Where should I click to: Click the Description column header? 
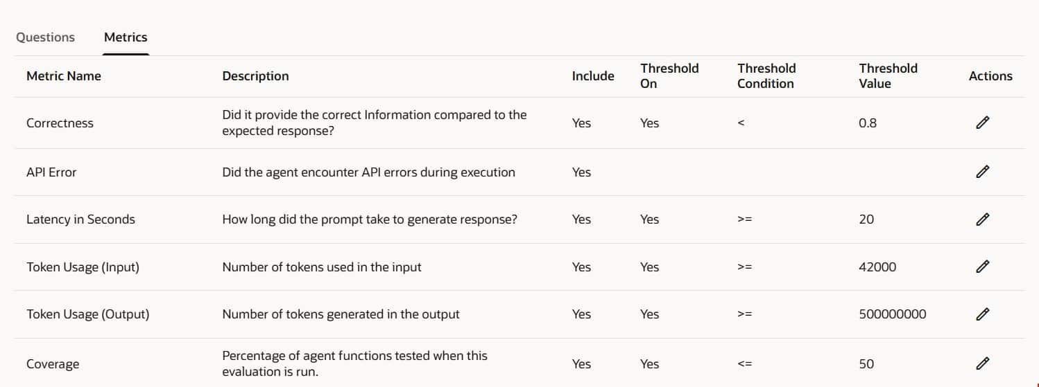tap(255, 76)
